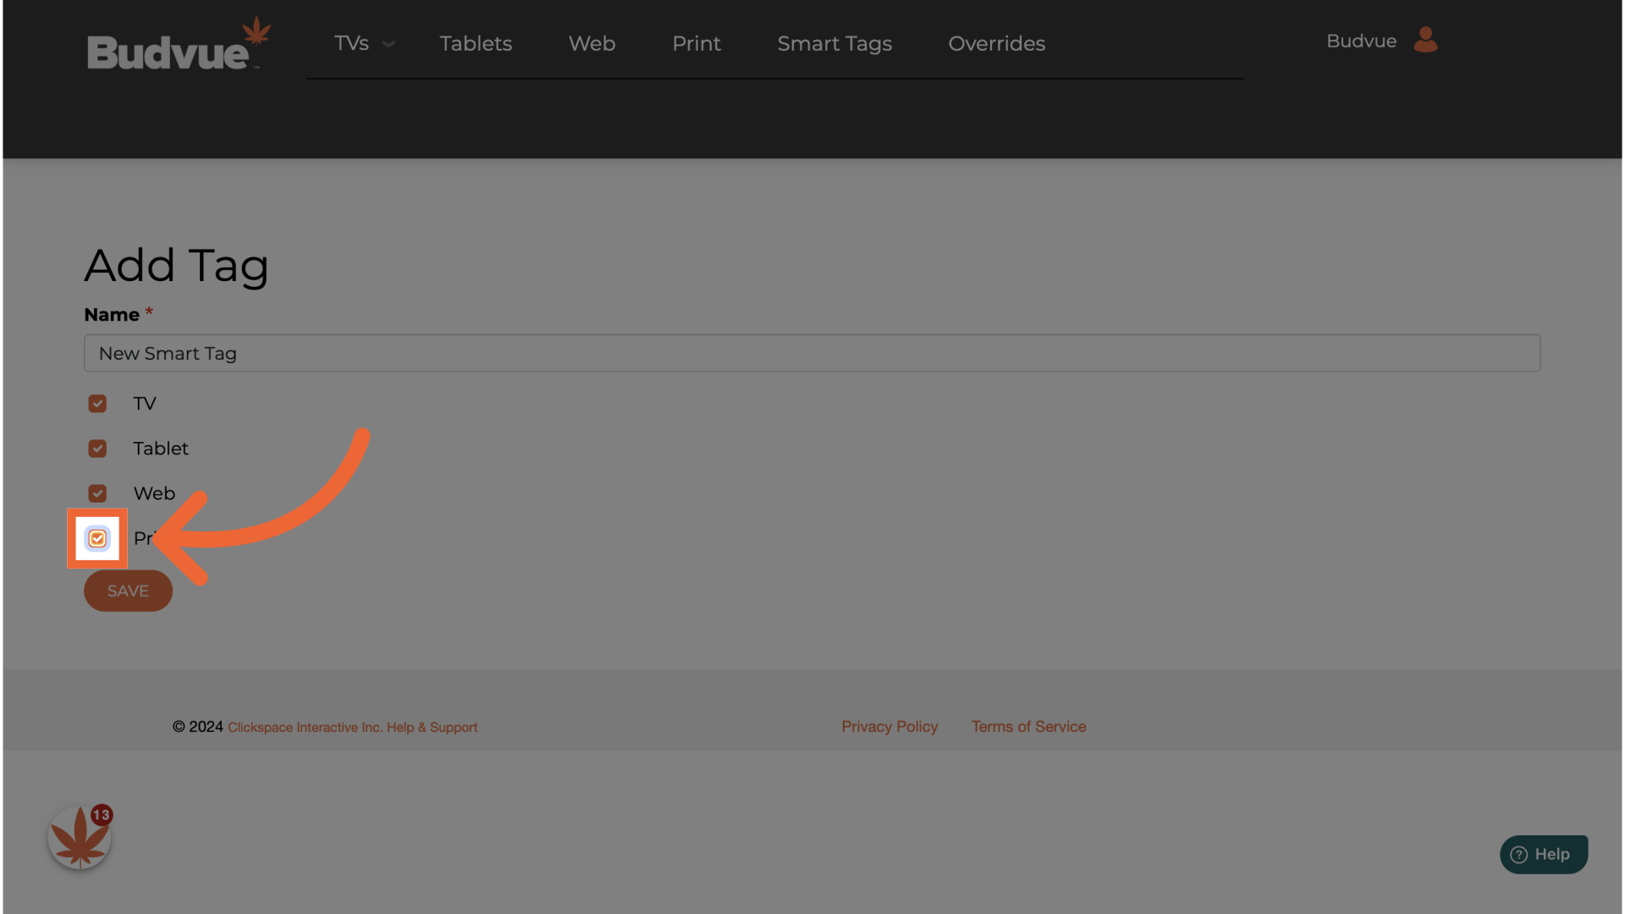Click the Name text input field
The image size is (1625, 914).
click(x=812, y=353)
